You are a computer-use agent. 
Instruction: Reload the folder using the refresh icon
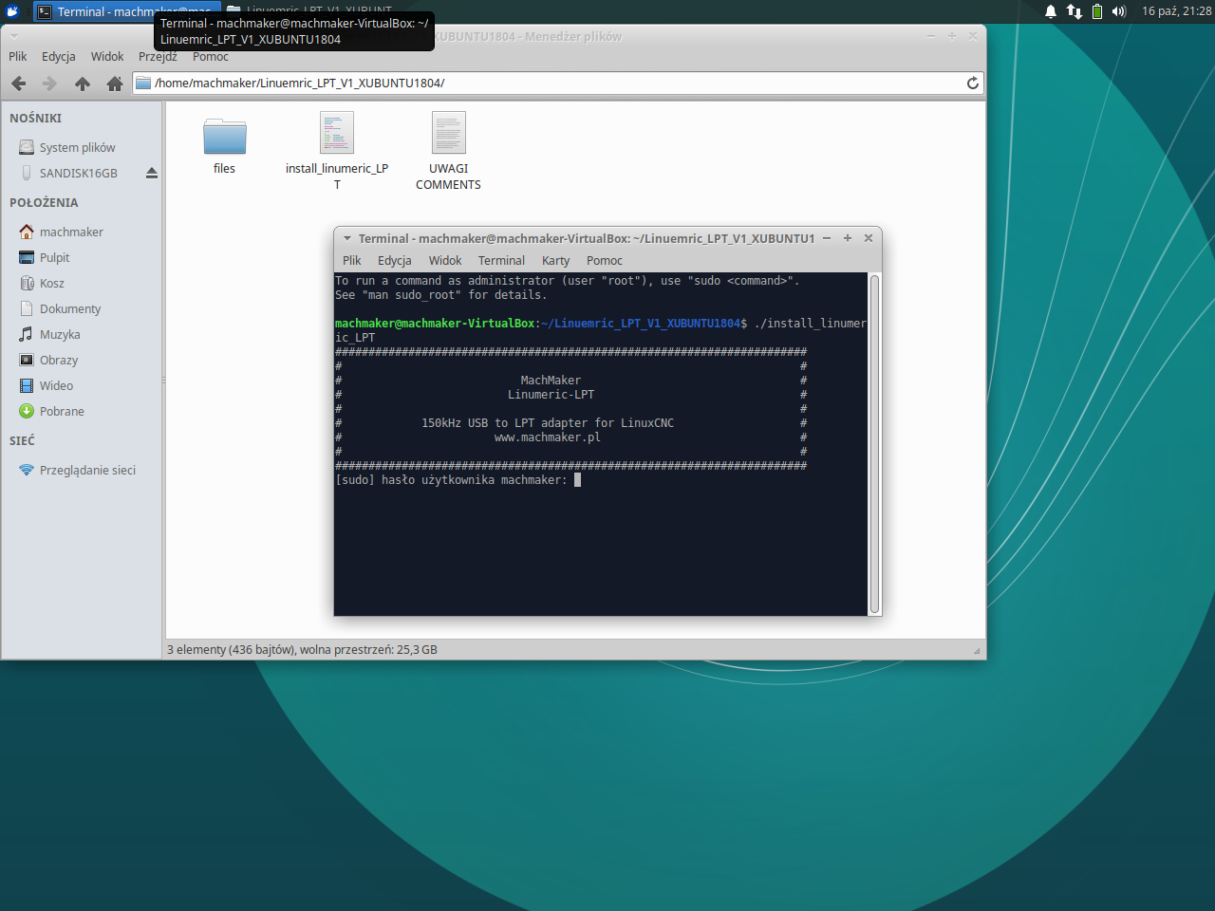972,84
